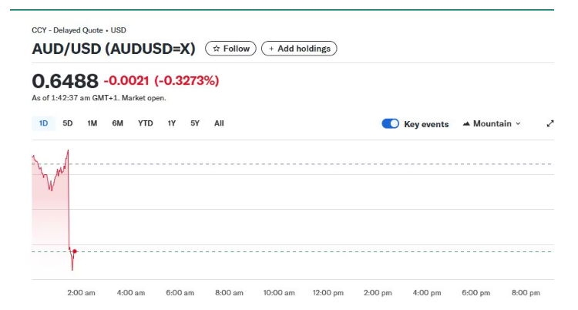
Task: Select the 1D time range
Action: [x=43, y=123]
